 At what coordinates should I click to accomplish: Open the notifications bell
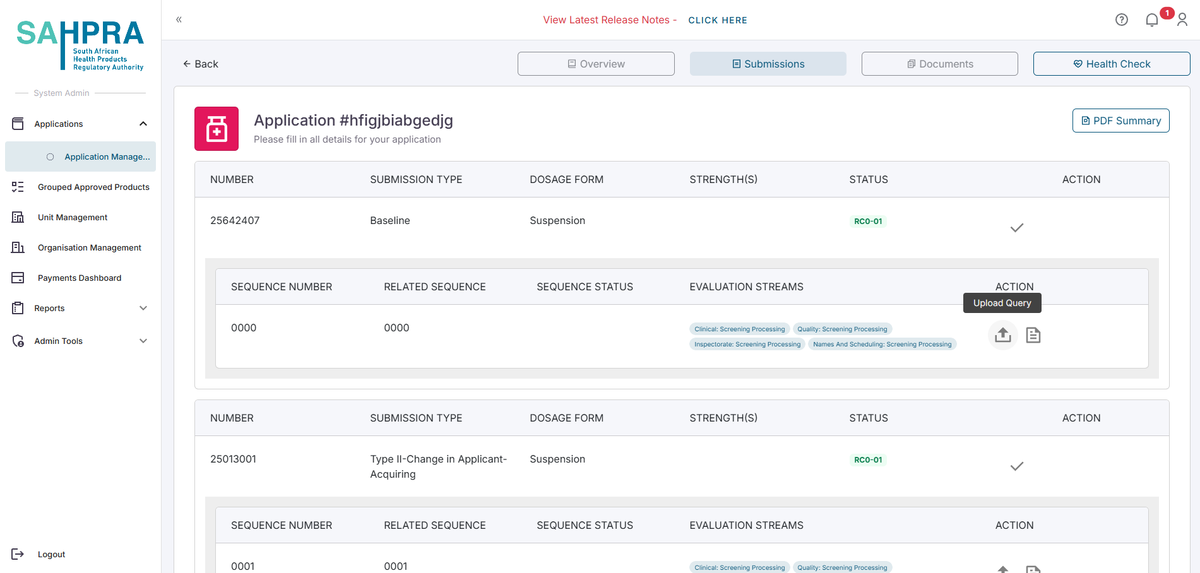point(1151,20)
